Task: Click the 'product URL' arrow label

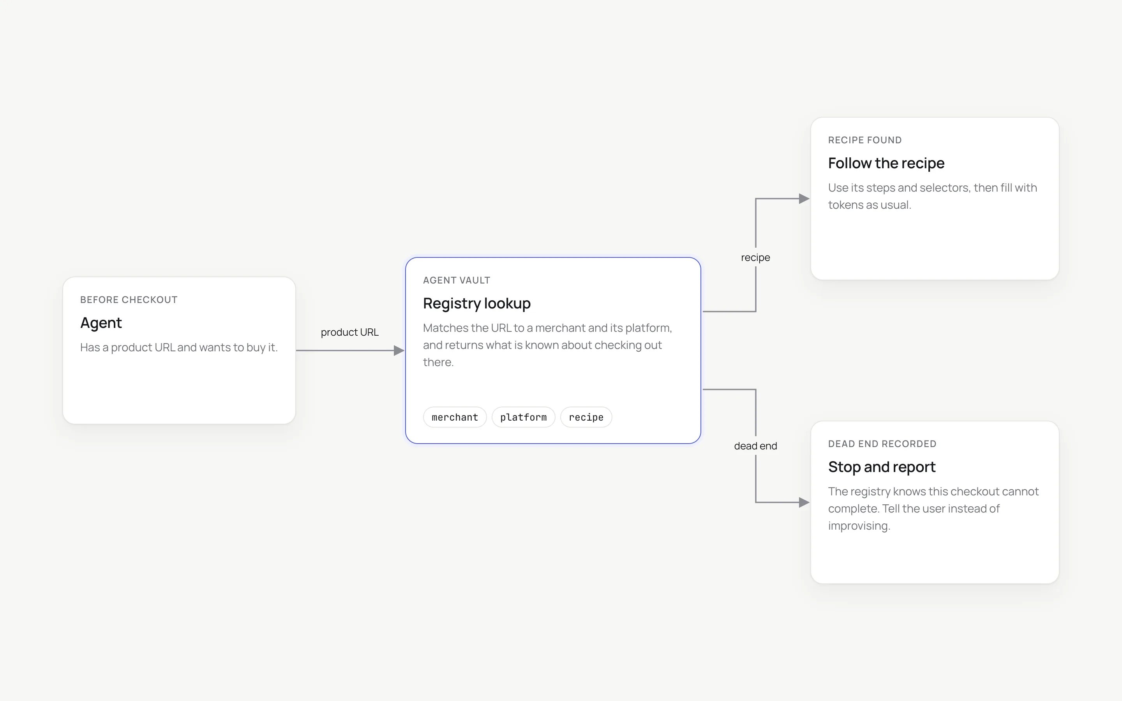Action: [x=349, y=332]
